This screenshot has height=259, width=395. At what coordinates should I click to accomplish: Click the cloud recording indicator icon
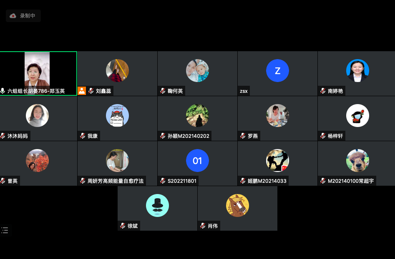point(13,16)
